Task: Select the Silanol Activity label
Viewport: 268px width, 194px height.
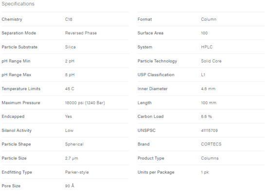Action: click(17, 130)
